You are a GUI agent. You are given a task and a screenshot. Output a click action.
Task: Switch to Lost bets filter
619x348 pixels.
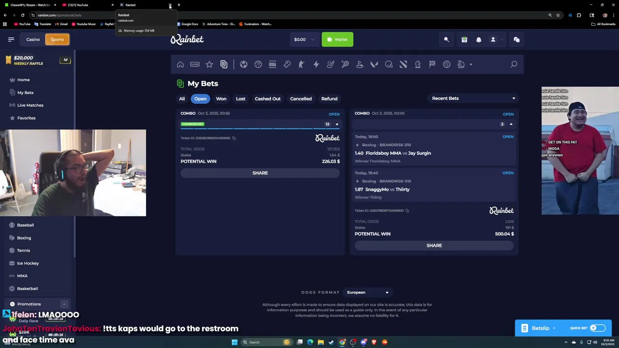coord(240,99)
